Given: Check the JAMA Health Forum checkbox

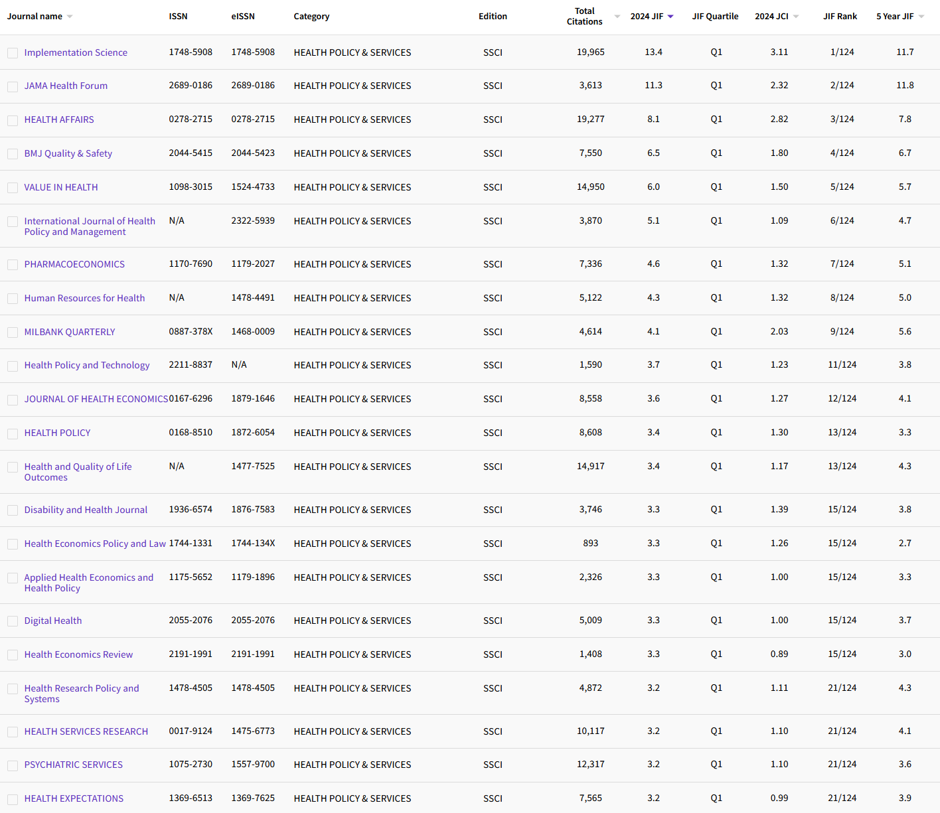Looking at the screenshot, I should pos(13,86).
